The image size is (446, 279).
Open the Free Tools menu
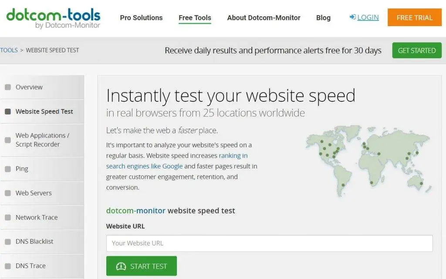tap(195, 17)
